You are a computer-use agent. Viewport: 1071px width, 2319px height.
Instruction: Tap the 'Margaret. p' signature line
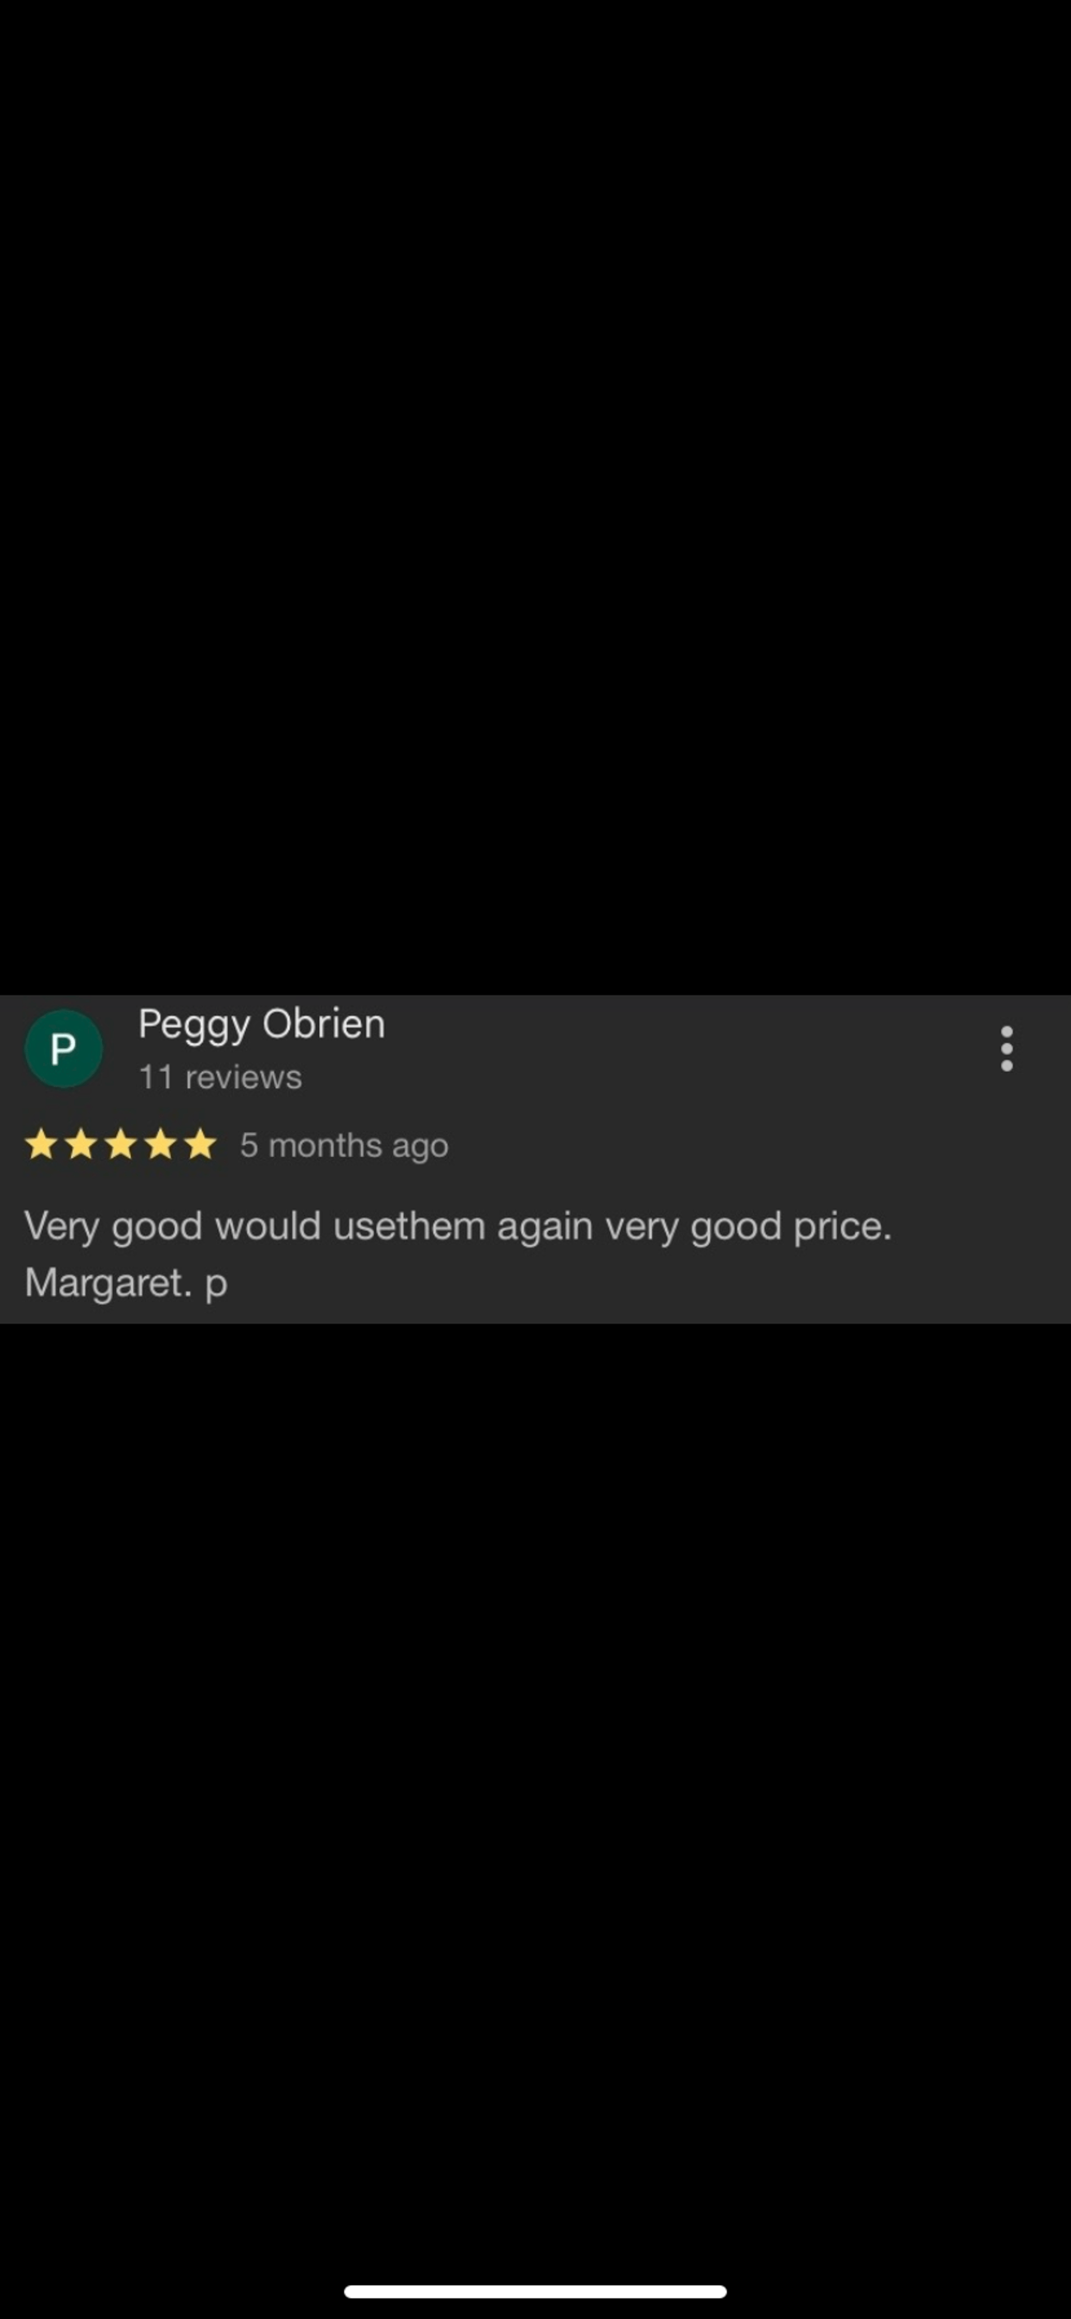coord(126,1283)
